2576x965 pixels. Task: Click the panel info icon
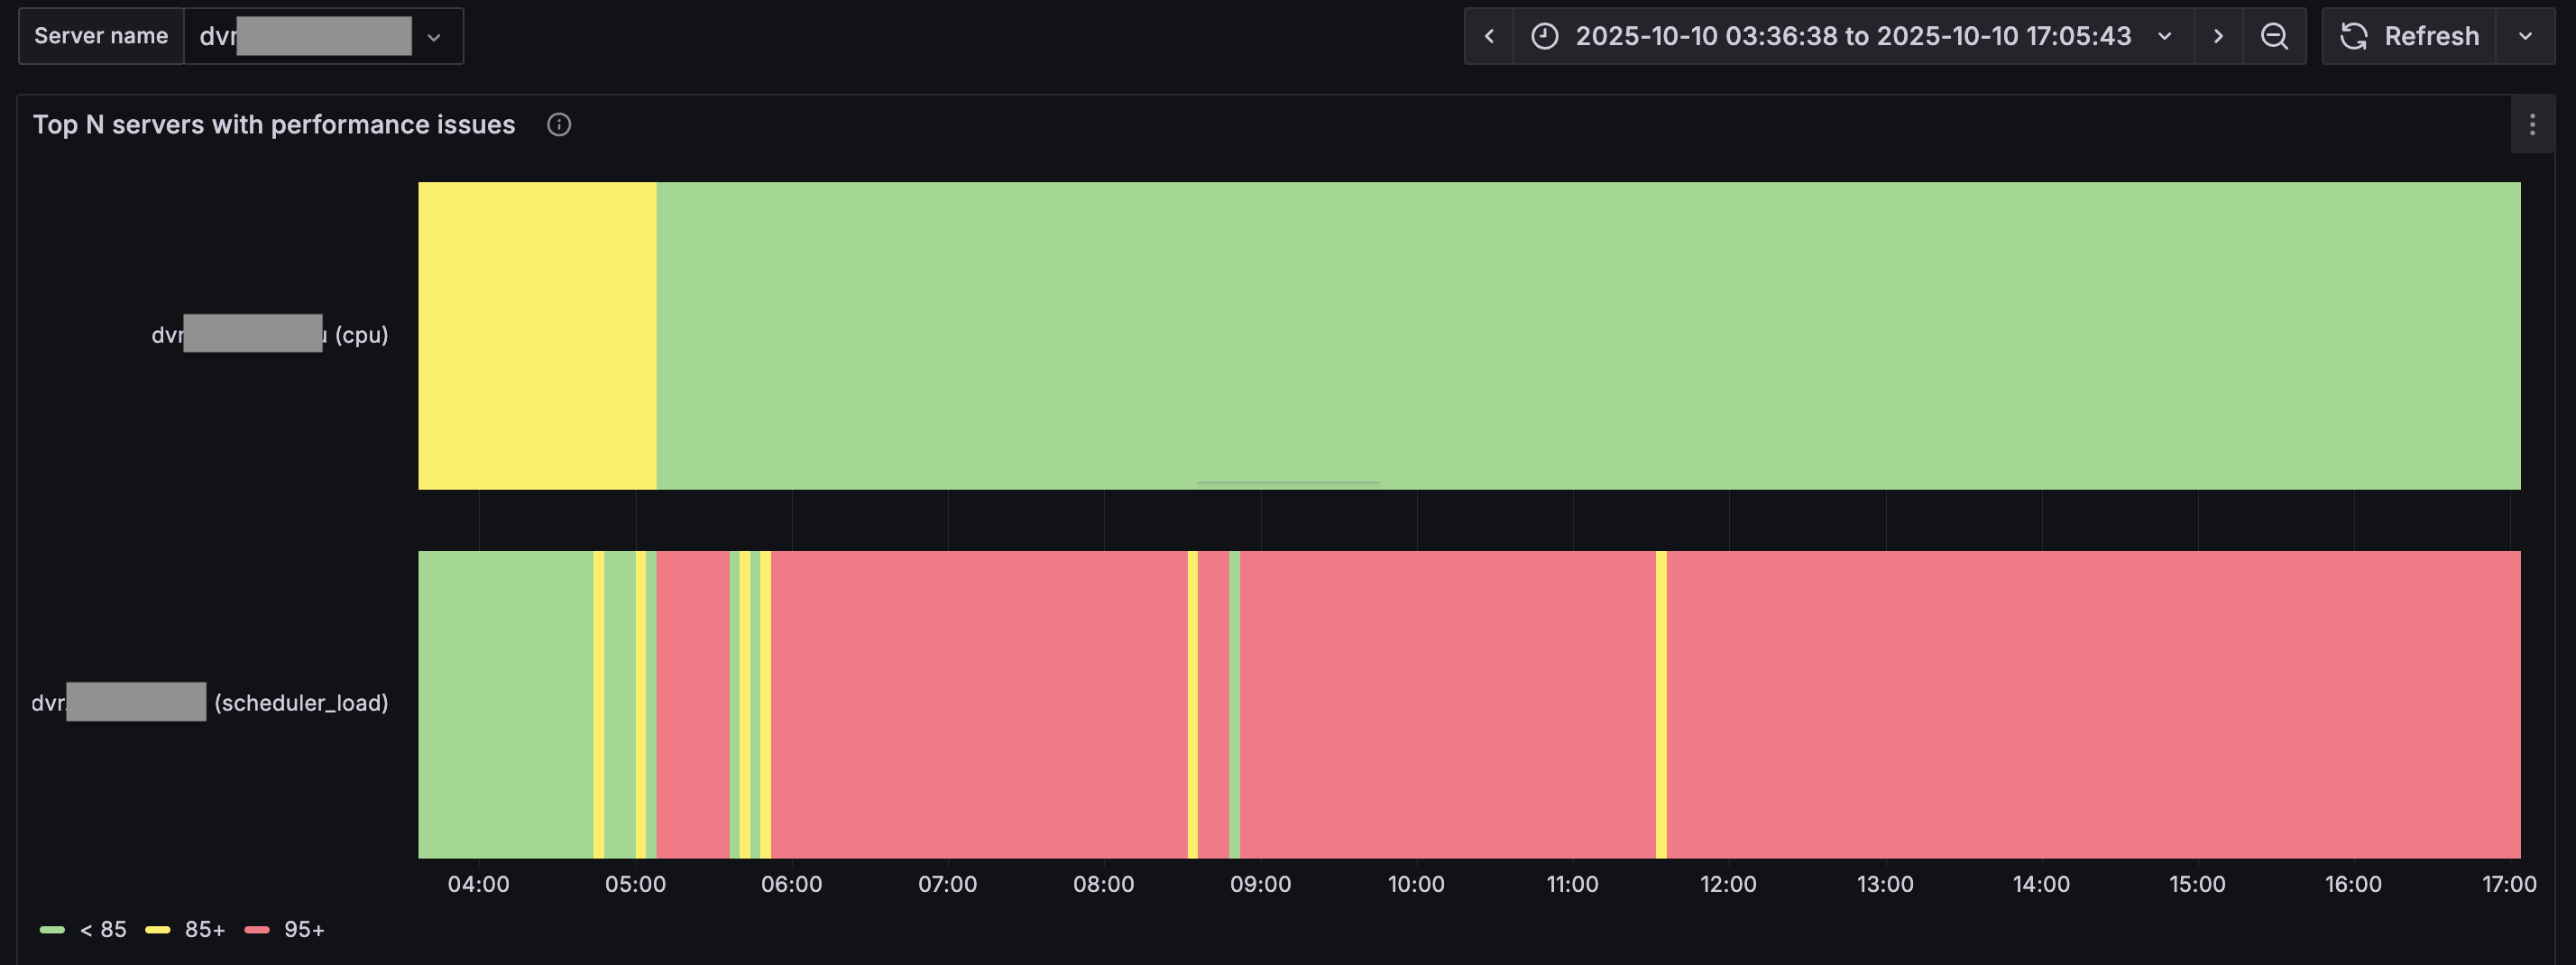point(558,125)
